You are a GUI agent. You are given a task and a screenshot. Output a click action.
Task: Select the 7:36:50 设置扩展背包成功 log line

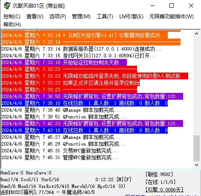pos(92,96)
